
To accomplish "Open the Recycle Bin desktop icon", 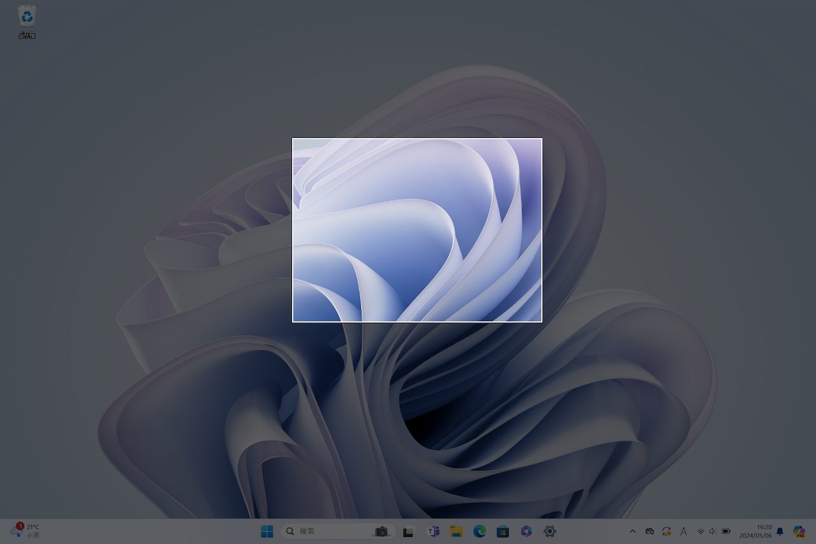I will (x=27, y=22).
